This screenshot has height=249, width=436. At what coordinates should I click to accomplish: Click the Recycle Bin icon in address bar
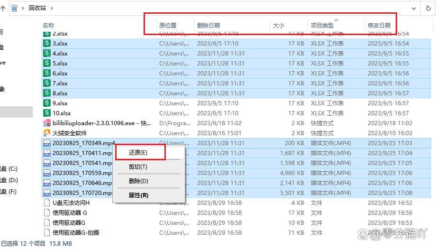point(14,8)
